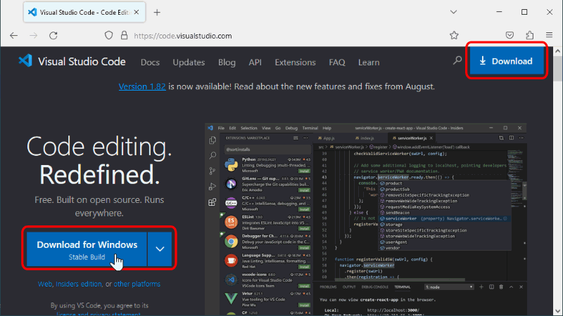Click TERMINAL panel tab in hero screenshot
Screen dimensions: 563x316
coord(402,287)
